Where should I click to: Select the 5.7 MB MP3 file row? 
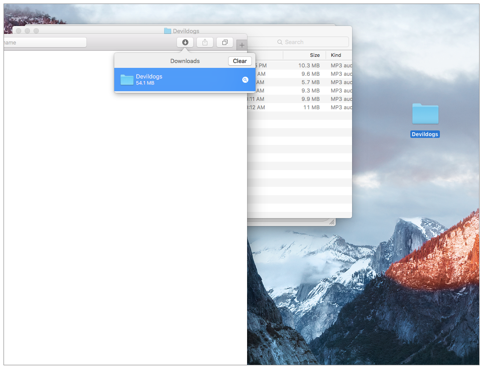coord(304,82)
